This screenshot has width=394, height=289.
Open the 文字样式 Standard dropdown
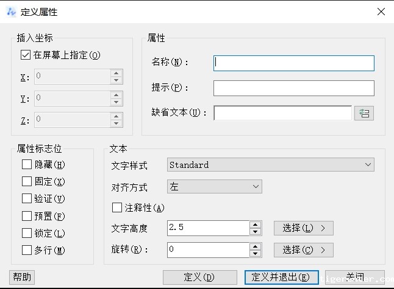pos(270,165)
